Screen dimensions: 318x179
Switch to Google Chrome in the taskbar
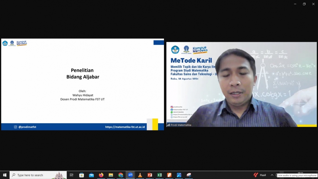coord(120,175)
